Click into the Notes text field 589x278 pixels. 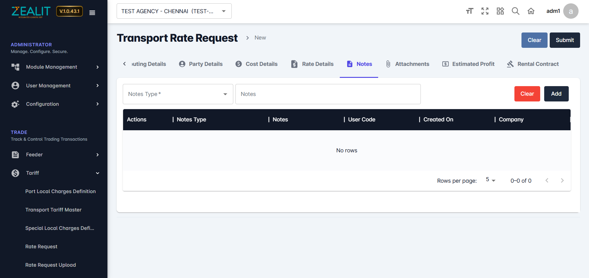pyautogui.click(x=327, y=94)
